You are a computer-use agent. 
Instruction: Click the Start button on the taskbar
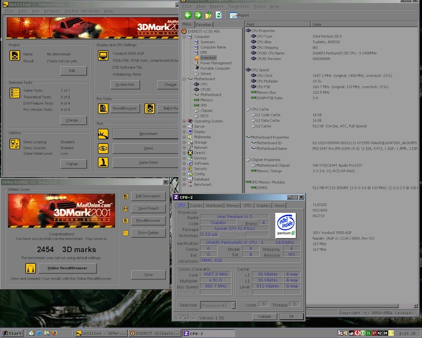point(12,333)
